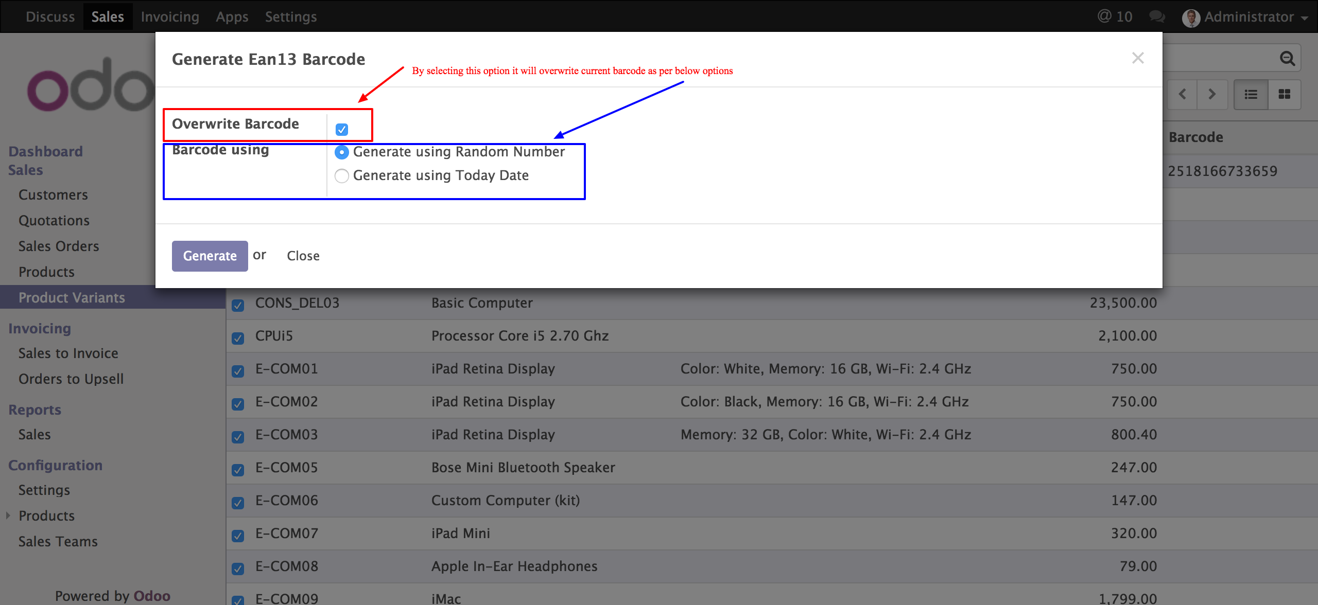Uncheck the E-COM01 row checkbox
Viewport: 1318px width, 605px height.
[x=238, y=371]
